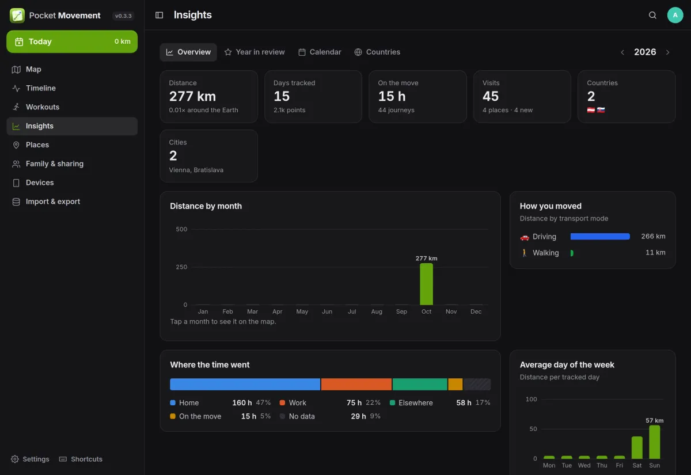
Task: Open keyboard Shortcuts
Action: (81, 459)
